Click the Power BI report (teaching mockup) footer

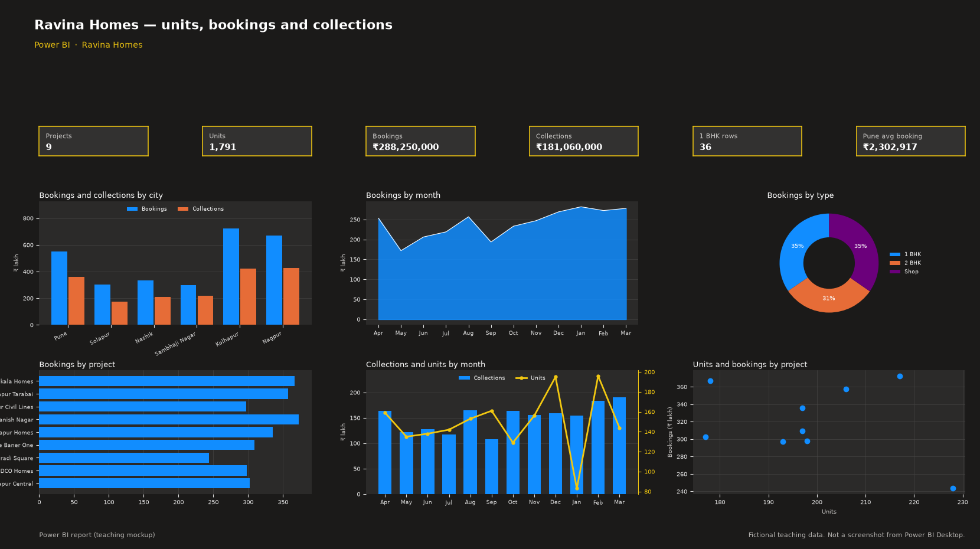[x=97, y=535]
